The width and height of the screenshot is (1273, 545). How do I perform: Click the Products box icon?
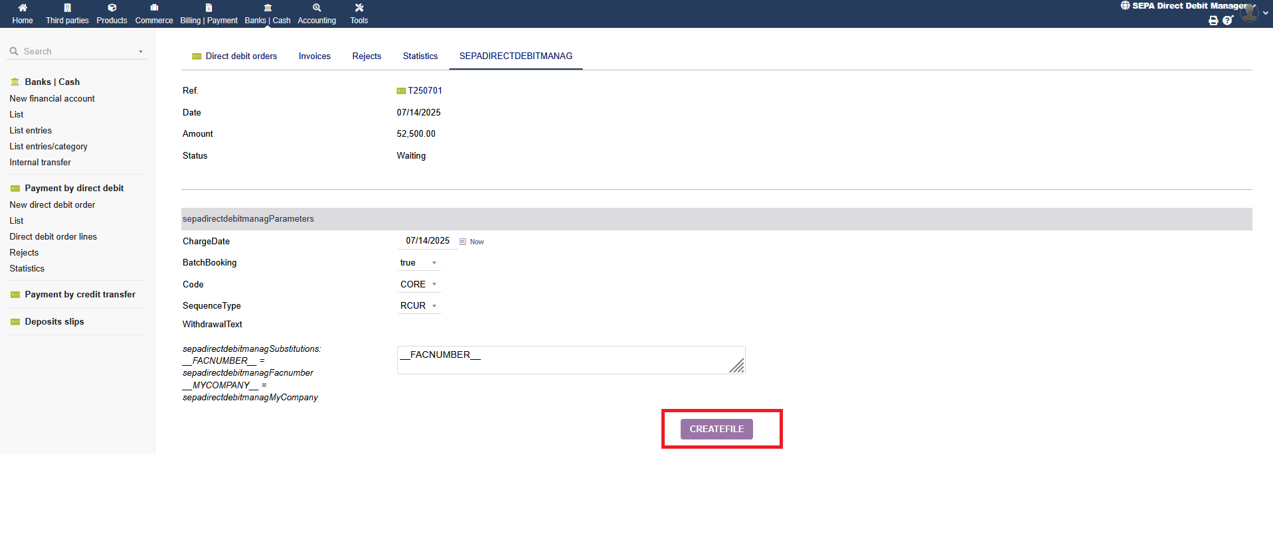[112, 8]
